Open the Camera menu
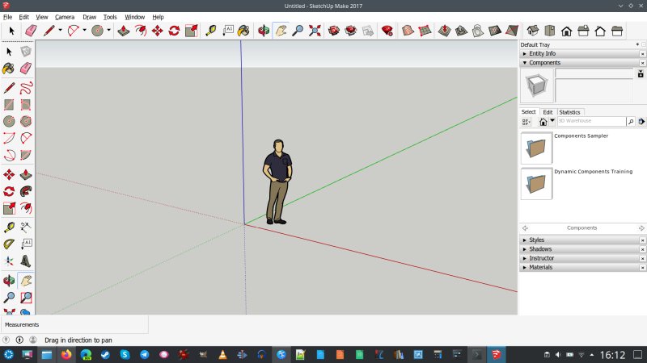This screenshot has width=647, height=363. click(64, 17)
